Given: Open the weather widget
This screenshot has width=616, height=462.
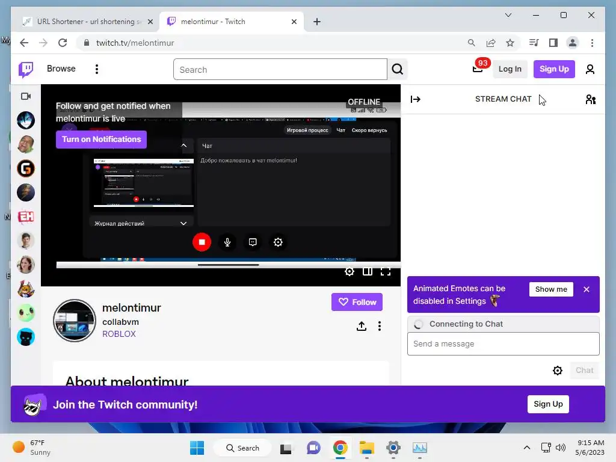Looking at the screenshot, I should 32,448.
